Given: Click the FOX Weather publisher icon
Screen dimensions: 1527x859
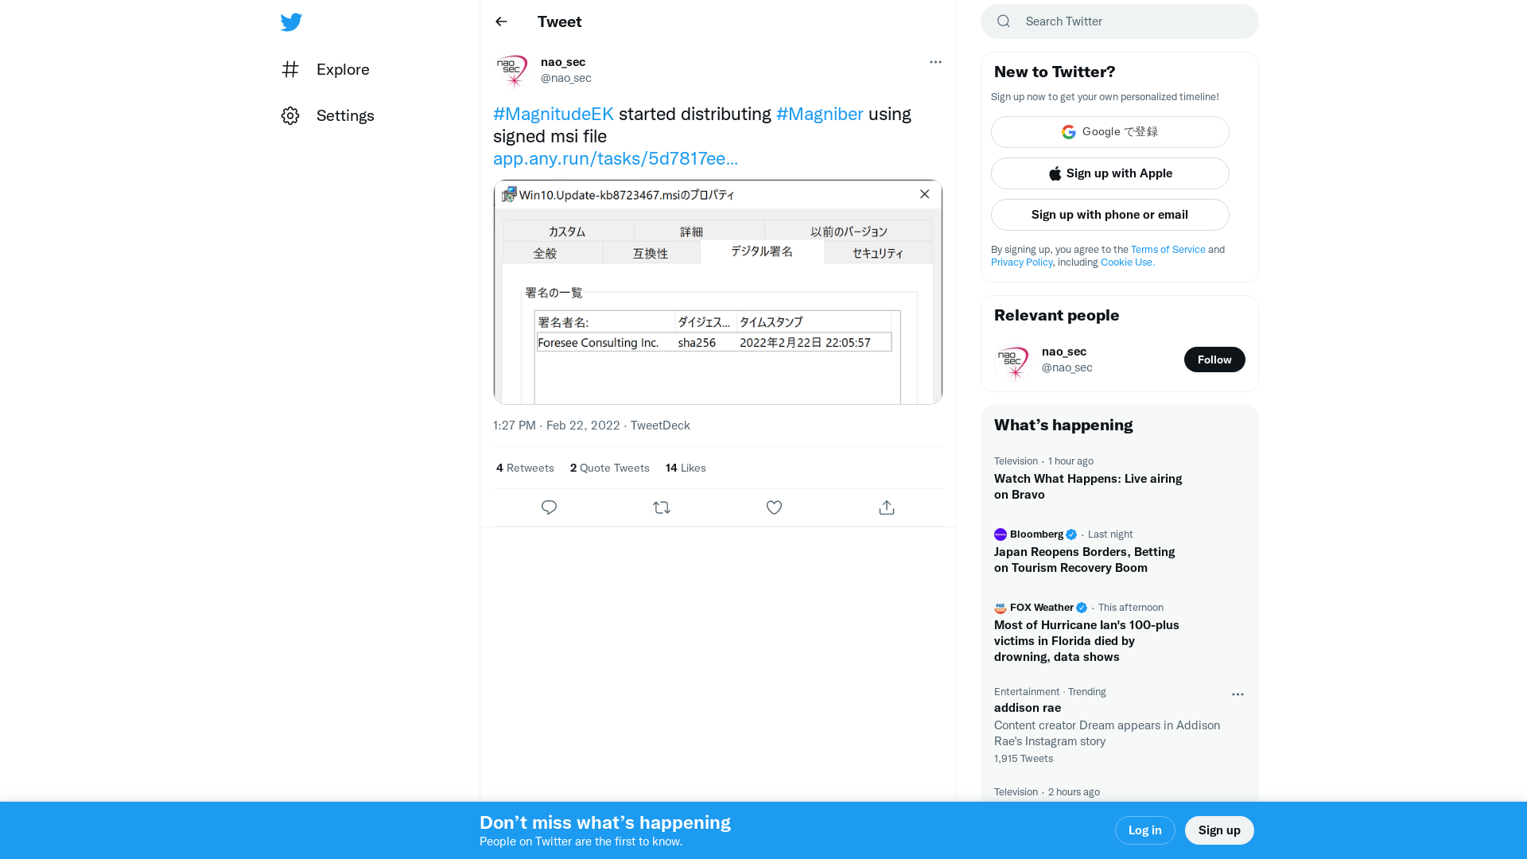Looking at the screenshot, I should [1001, 608].
